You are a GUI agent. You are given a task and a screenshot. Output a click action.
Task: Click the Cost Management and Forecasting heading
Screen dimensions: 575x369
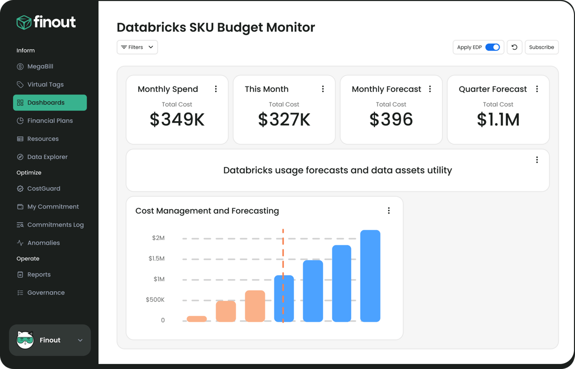(207, 211)
